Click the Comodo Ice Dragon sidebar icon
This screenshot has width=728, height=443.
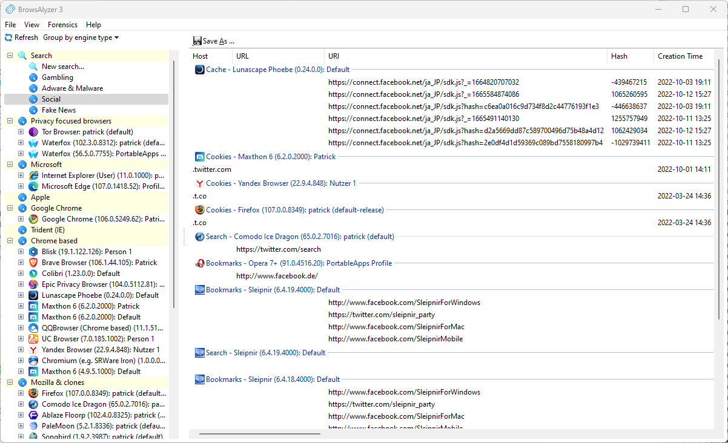(33, 404)
